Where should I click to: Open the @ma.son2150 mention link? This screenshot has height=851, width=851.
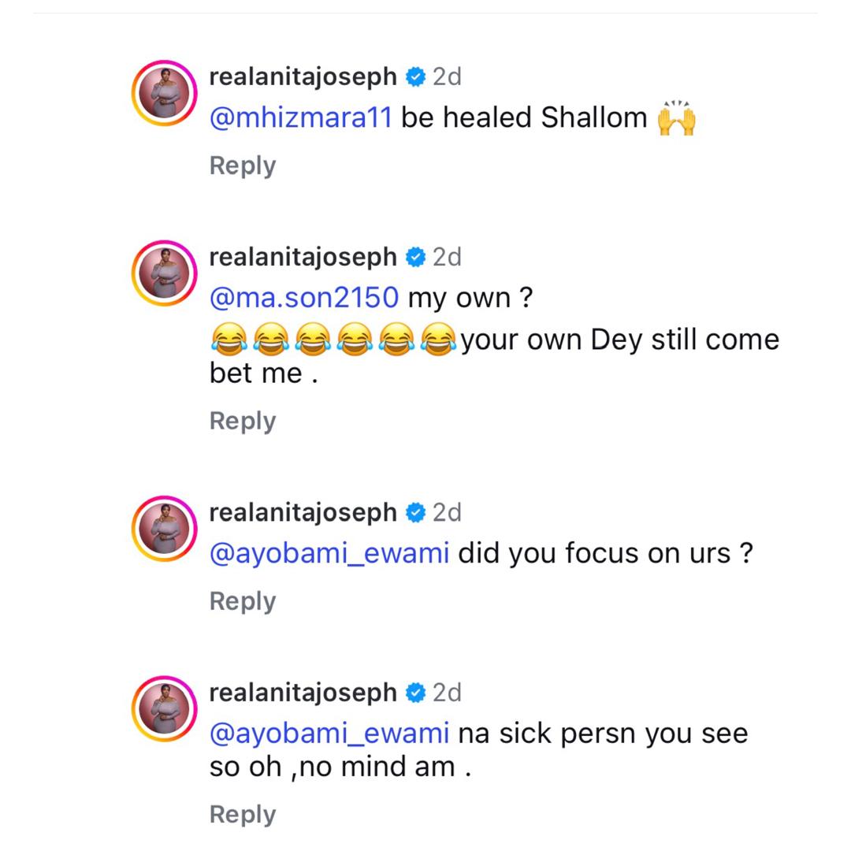304,298
